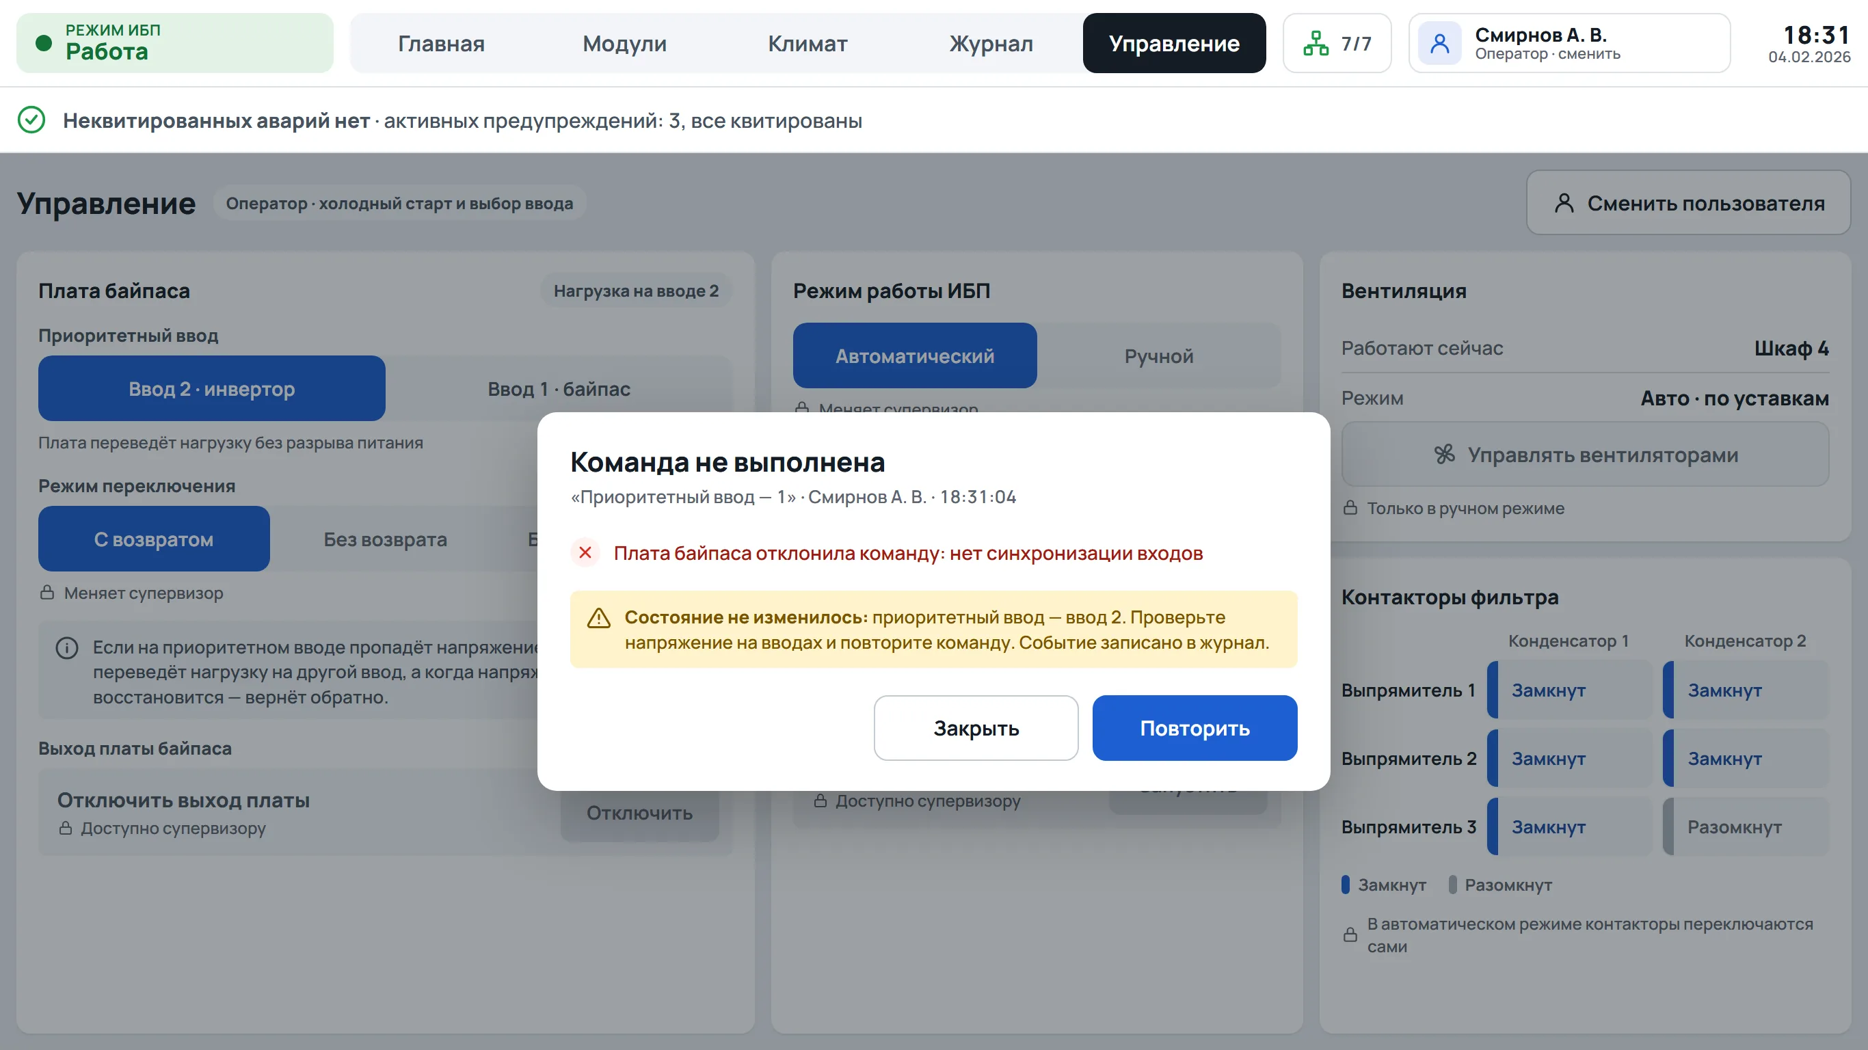Click the Отключить bypass output button
The height and width of the screenshot is (1050, 1868).
pyautogui.click(x=639, y=813)
